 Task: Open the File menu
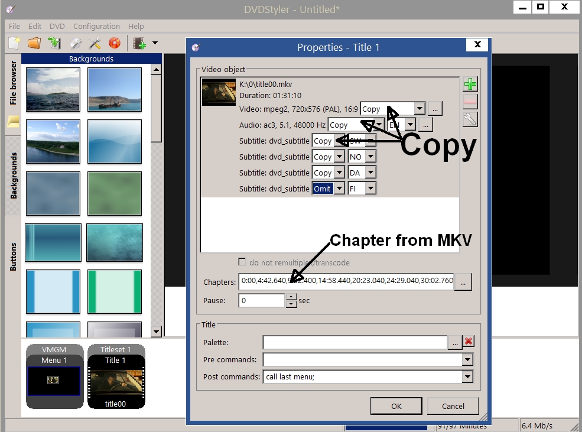click(14, 27)
